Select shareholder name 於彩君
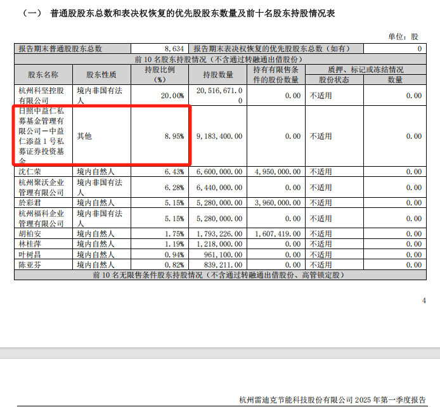This screenshot has height=407, width=440. click(x=30, y=202)
